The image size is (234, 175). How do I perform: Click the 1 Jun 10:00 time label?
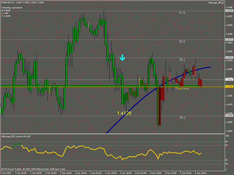point(21,173)
